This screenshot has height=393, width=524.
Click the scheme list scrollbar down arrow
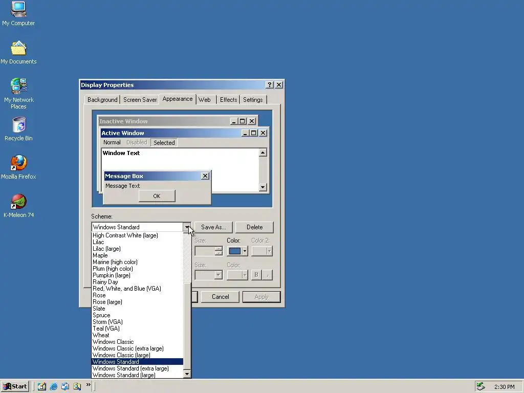click(187, 374)
